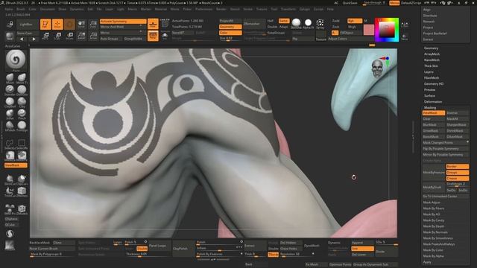The width and height of the screenshot is (477, 268).
Task: Open the Help menu
Action: pyautogui.click(x=330, y=9)
